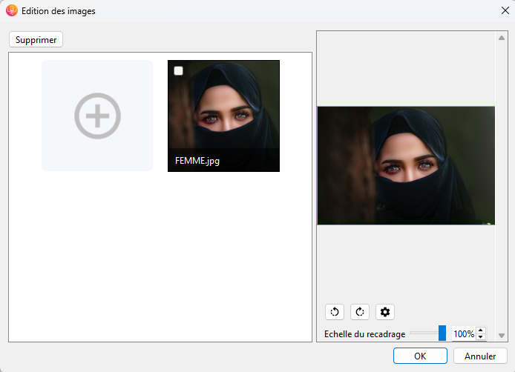The width and height of the screenshot is (515, 372).
Task: Tick the checkbox on FEMME.jpg thumbnail
Action: click(x=178, y=71)
